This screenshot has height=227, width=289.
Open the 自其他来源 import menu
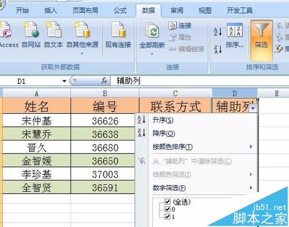coord(82,38)
